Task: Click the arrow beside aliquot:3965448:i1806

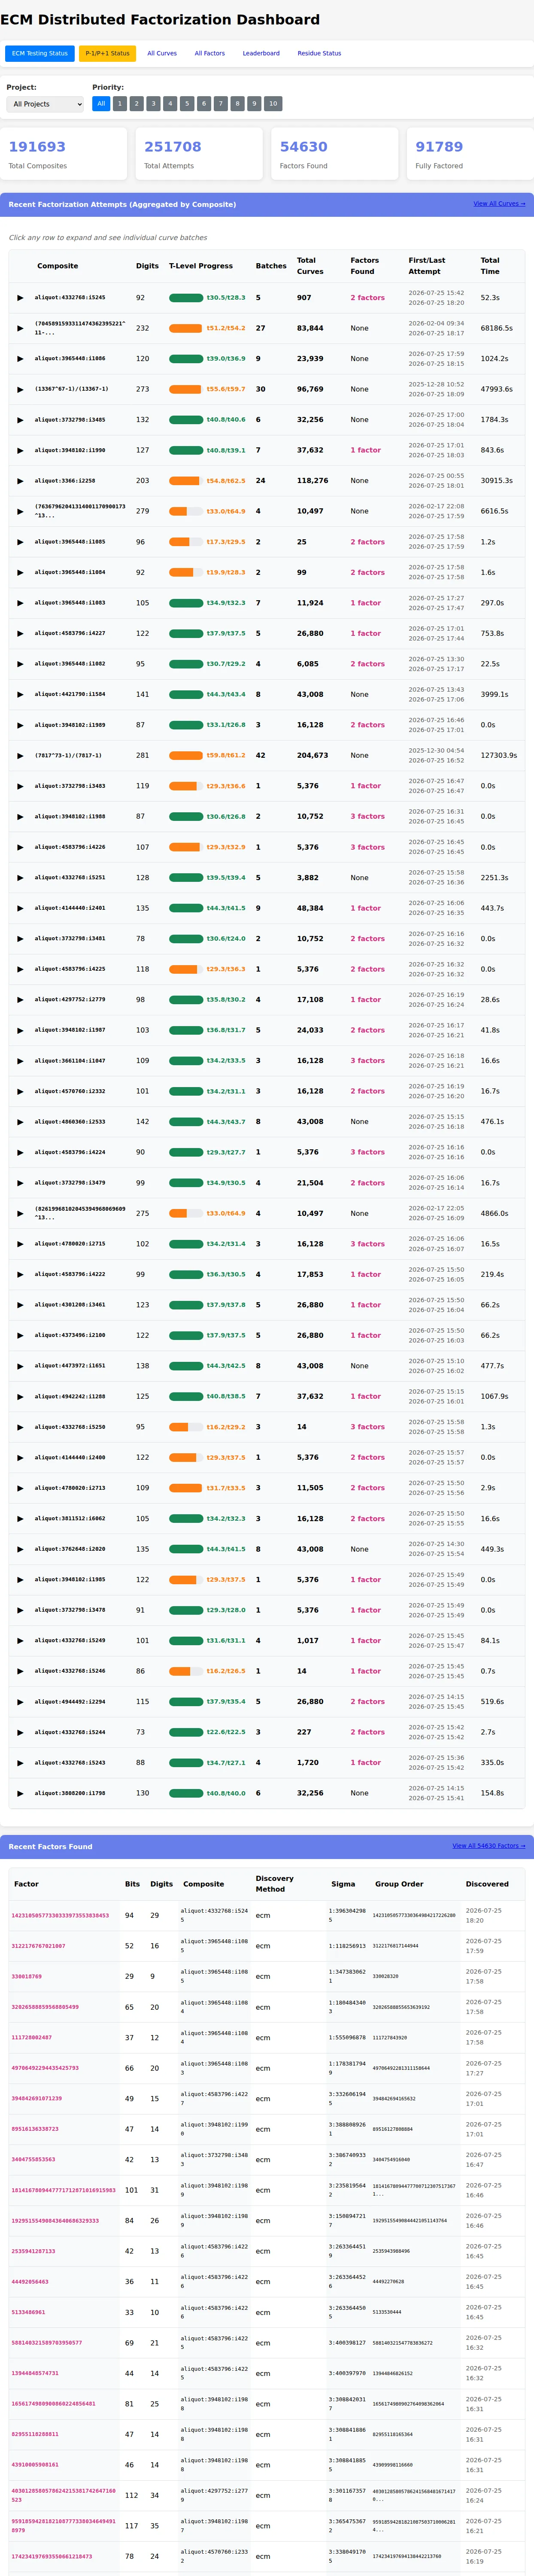Action: pyautogui.click(x=20, y=359)
